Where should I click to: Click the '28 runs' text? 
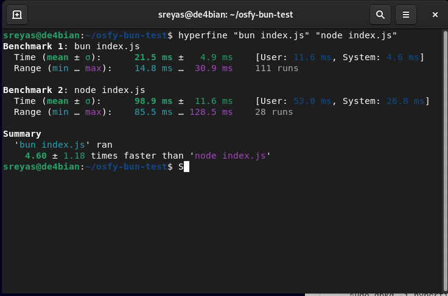[274, 112]
